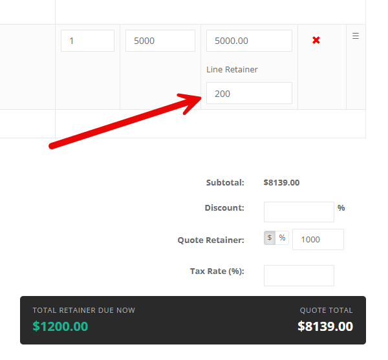The height and width of the screenshot is (360, 388).
Task: Click the Subtotal value $8139.00
Action: point(281,183)
